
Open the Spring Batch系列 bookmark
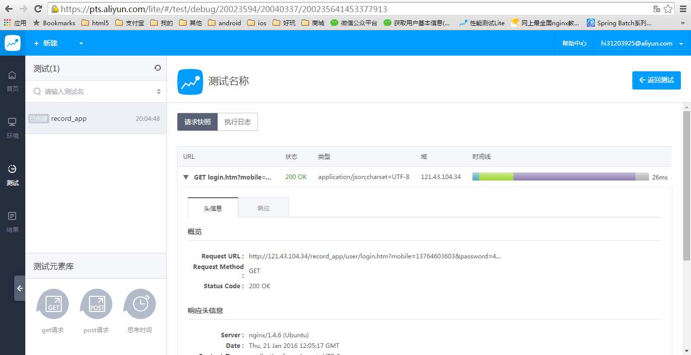point(619,23)
